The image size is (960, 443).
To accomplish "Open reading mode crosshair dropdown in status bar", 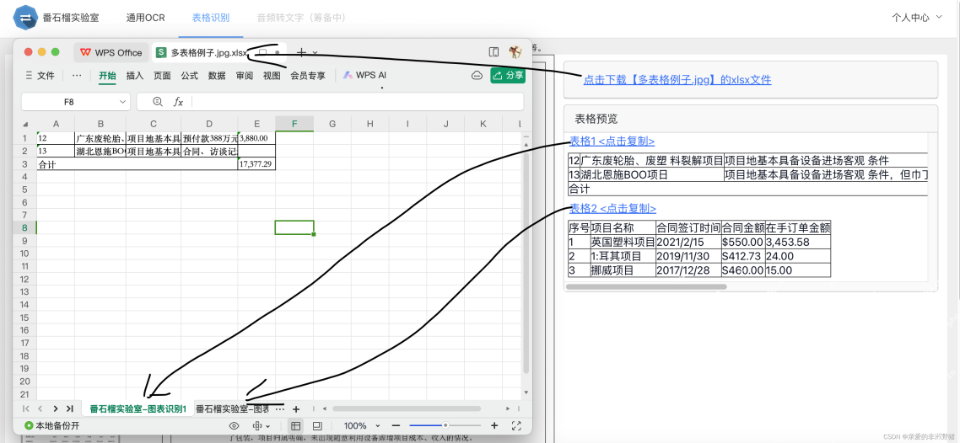I will [x=262, y=425].
